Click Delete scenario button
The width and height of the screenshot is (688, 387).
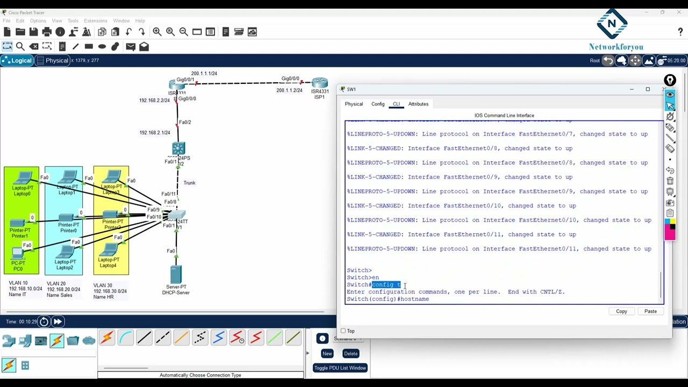pos(350,353)
